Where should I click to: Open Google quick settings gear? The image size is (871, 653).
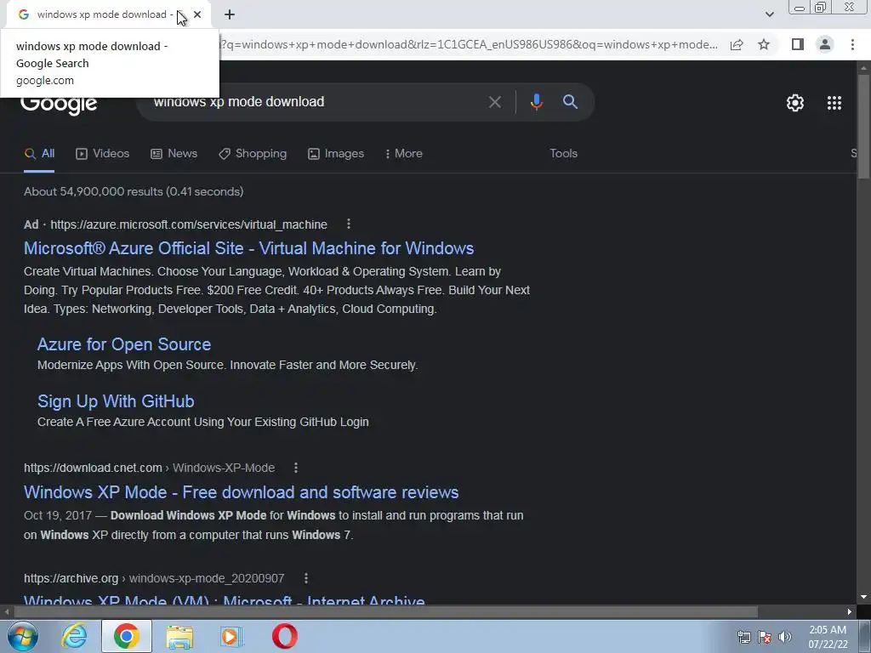tap(795, 103)
